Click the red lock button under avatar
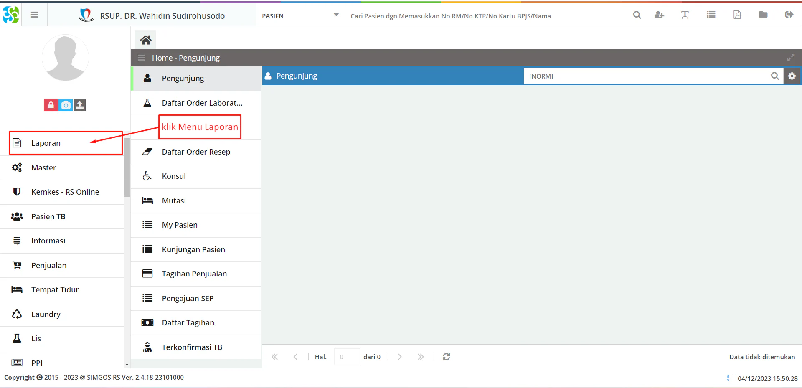The image size is (802, 388). click(51, 105)
